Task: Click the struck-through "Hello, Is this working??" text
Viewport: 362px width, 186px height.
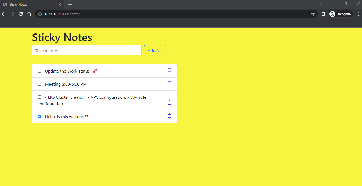Action: pyautogui.click(x=66, y=117)
